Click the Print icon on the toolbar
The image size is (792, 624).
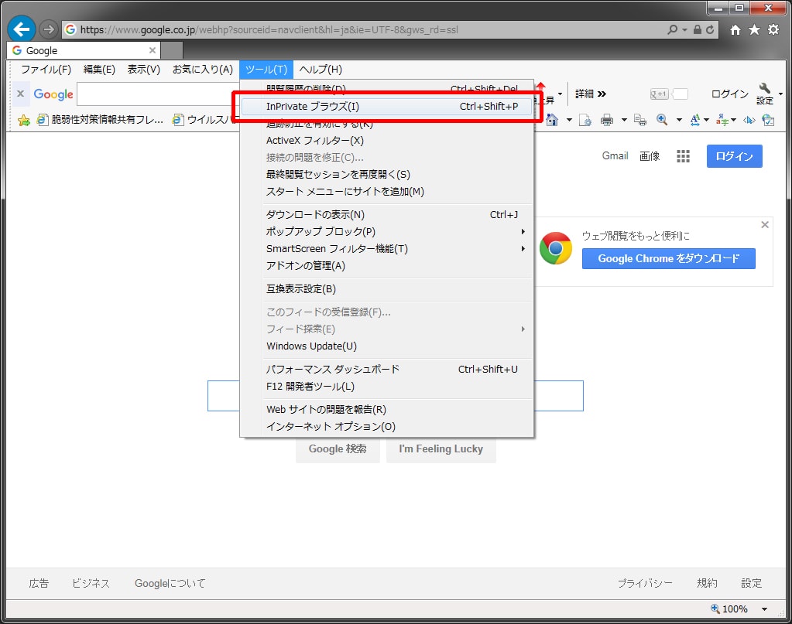click(608, 120)
